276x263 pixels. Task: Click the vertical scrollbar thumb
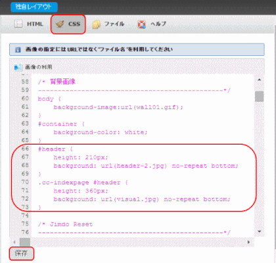coord(260,97)
